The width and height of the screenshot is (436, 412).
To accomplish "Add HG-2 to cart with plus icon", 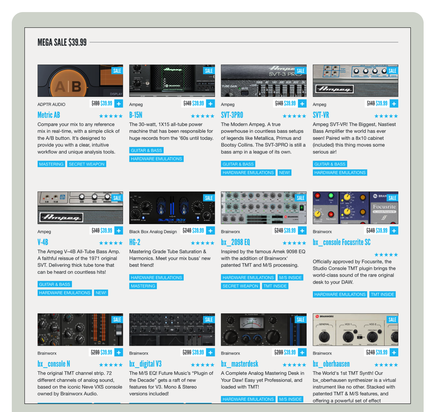I will click(210, 230).
